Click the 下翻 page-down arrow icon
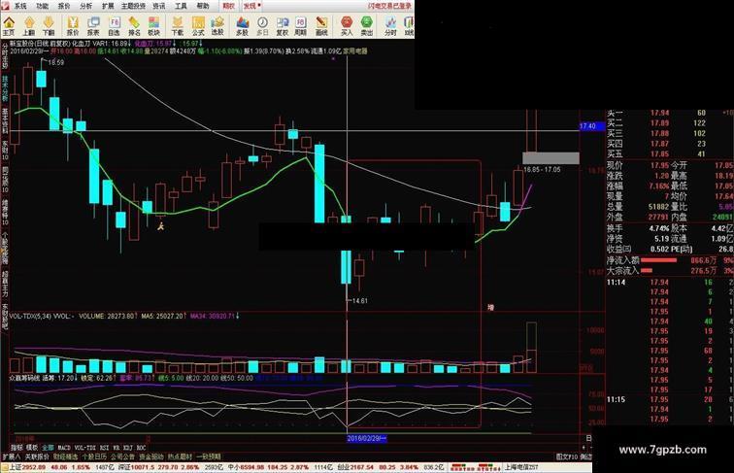Viewport: 734px width, 473px height. pyautogui.click(x=49, y=25)
